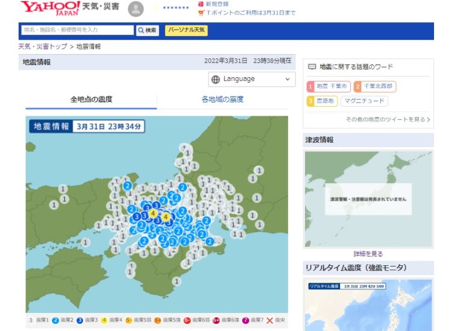Select the マグニチュード keyword tag
This screenshot has height=331, width=463.
(364, 101)
